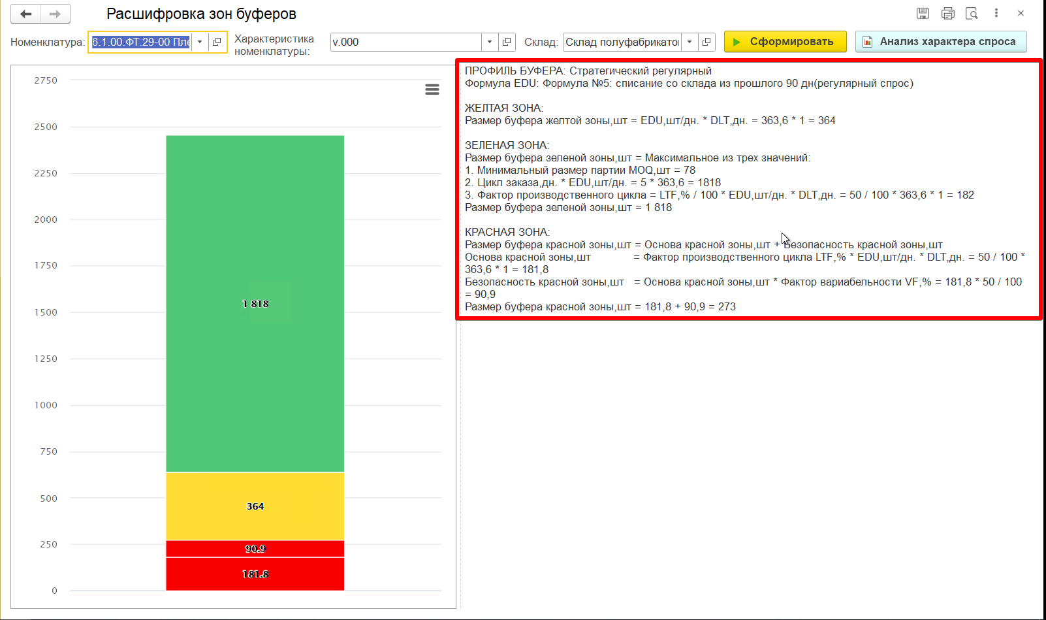Go forward with the right arrow button
1046x620 pixels.
(55, 14)
